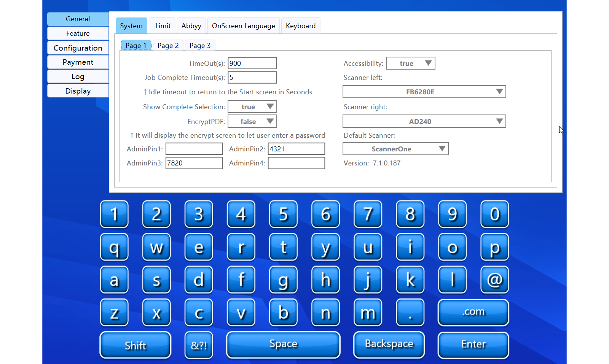Open the Default Scanner dropdown
Viewport: 609px width, 364px height.
[395, 149]
